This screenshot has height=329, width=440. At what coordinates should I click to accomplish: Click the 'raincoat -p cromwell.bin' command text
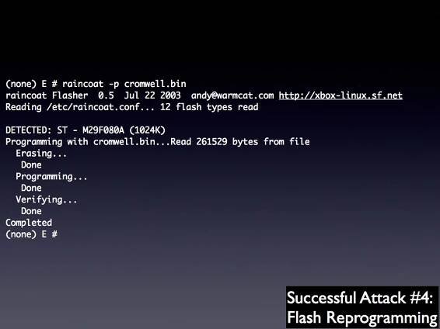point(124,84)
